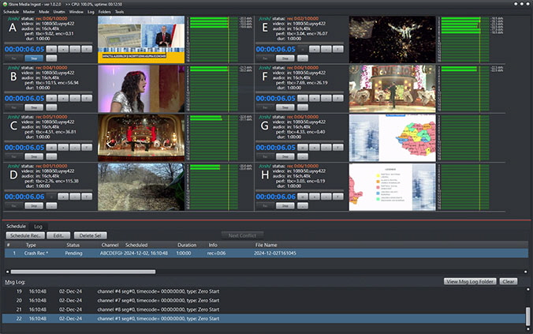Screen dimensions: 533x334
Task: Click the ellipsis button beside channel H Stop
Action: [303, 205]
